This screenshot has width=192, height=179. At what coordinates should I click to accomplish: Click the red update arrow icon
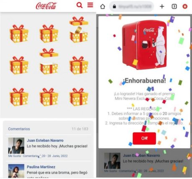[x=185, y=6]
